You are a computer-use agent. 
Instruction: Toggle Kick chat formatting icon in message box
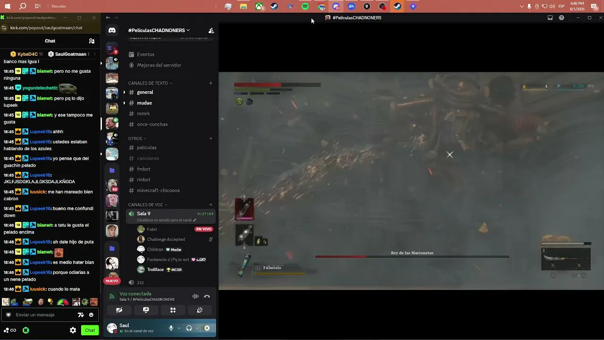tap(81, 315)
